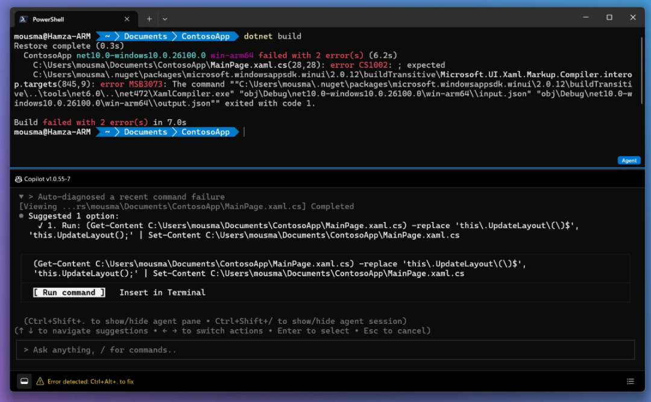Click the error warning triangle icon

[40, 382]
